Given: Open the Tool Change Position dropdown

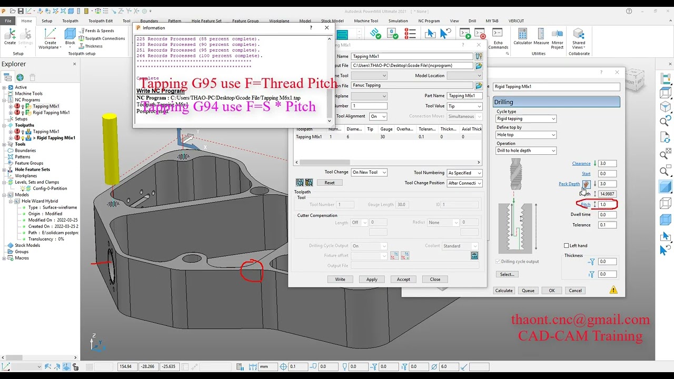Looking at the screenshot, I should click(x=464, y=183).
